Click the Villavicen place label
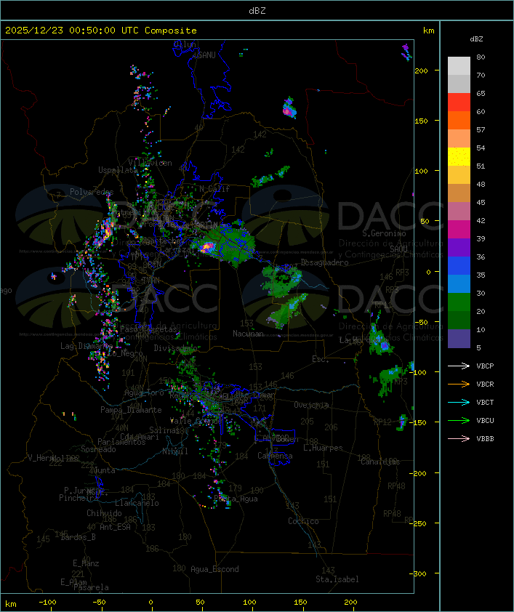The width and height of the screenshot is (514, 612). pyautogui.click(x=150, y=163)
